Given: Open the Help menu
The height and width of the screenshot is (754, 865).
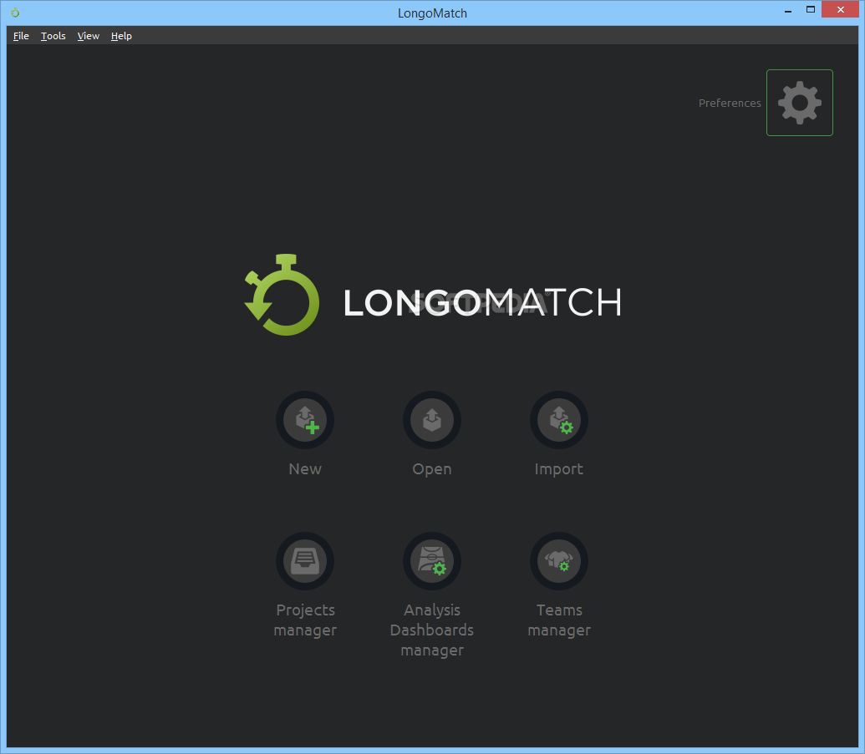Looking at the screenshot, I should tap(121, 36).
